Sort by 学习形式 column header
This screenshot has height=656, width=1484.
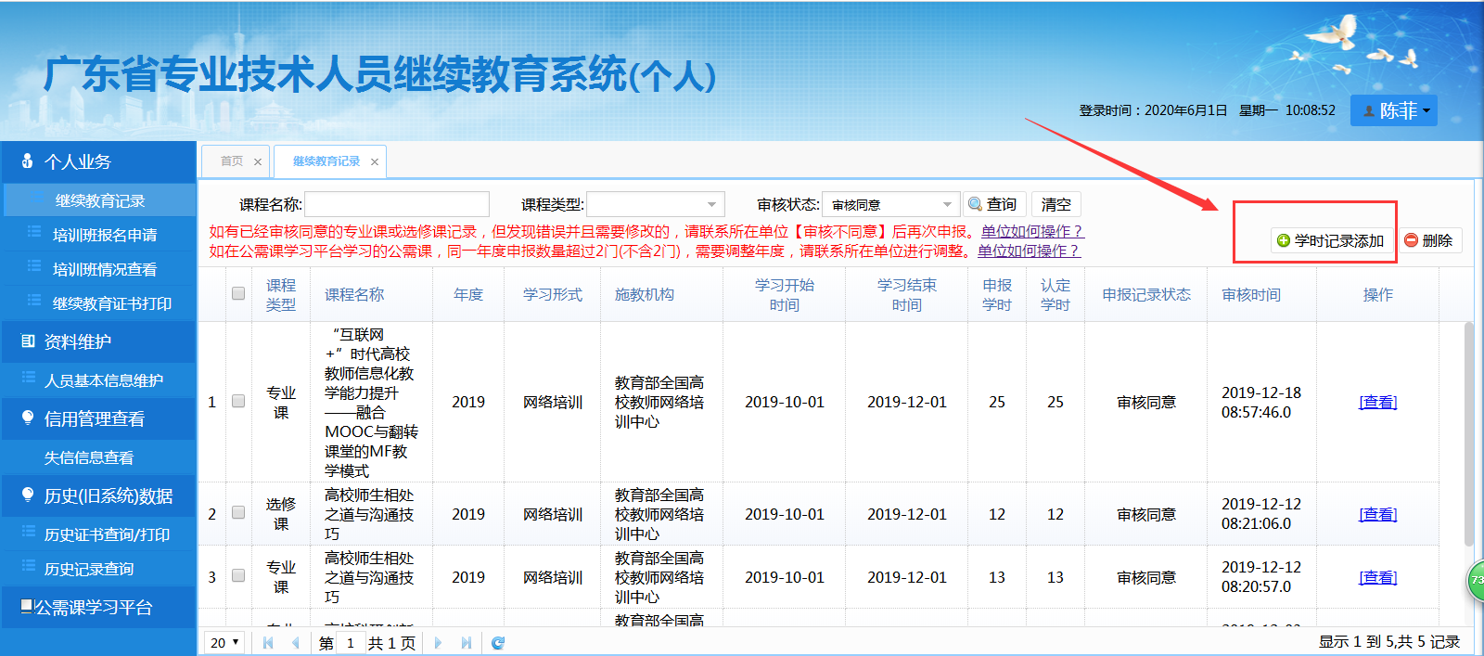pos(553,294)
